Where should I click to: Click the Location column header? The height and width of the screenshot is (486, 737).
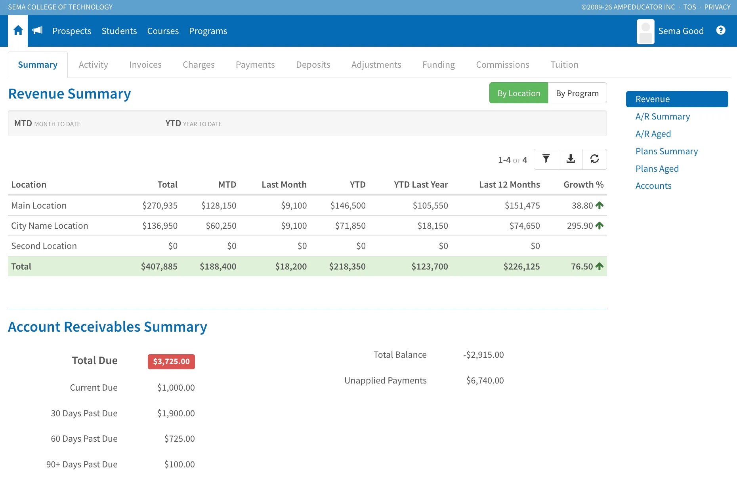coord(29,184)
